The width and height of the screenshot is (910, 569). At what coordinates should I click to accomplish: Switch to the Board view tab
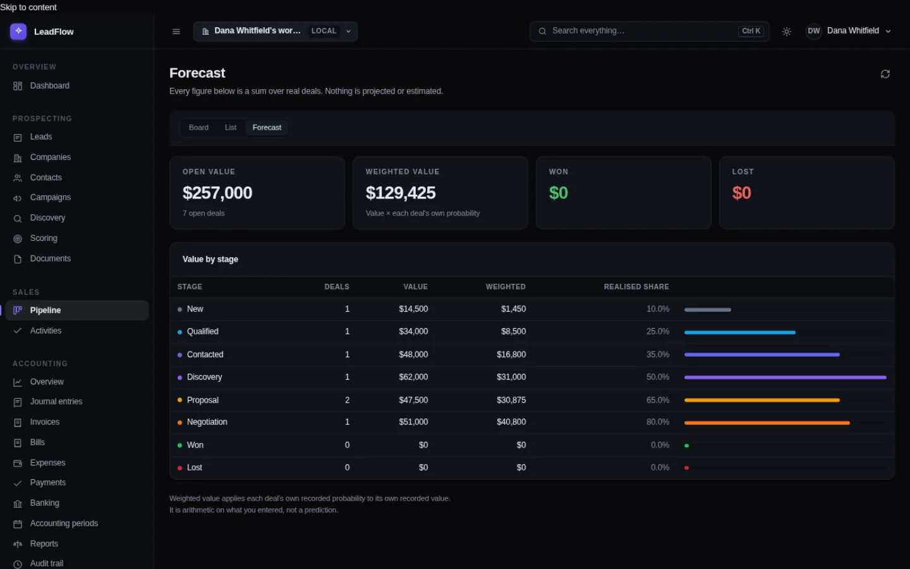tap(198, 128)
